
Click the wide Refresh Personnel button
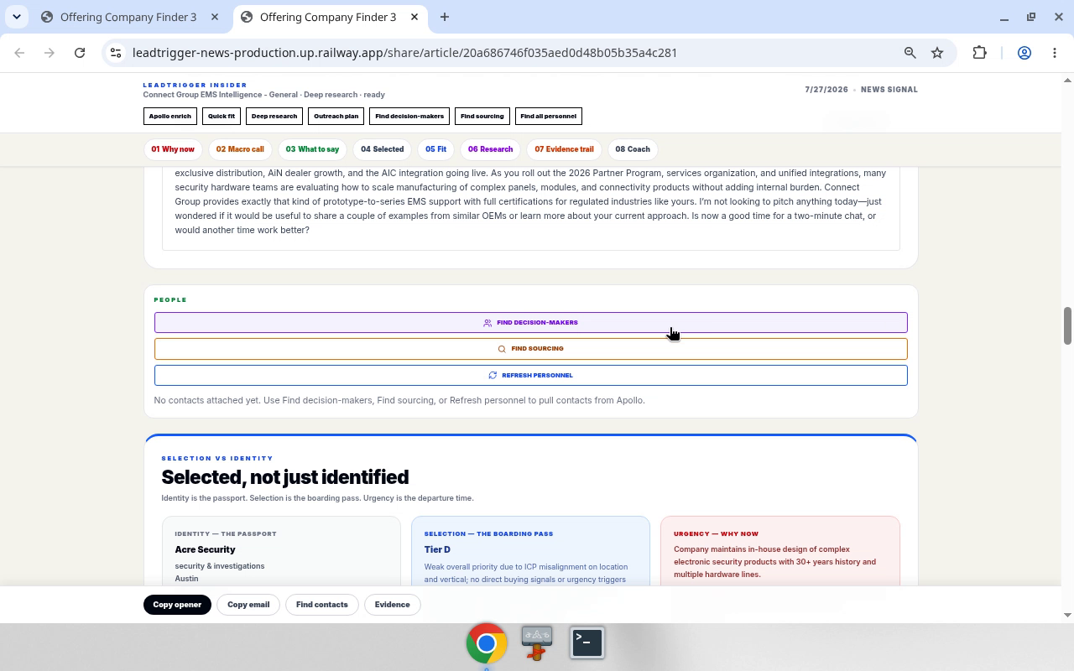530,375
